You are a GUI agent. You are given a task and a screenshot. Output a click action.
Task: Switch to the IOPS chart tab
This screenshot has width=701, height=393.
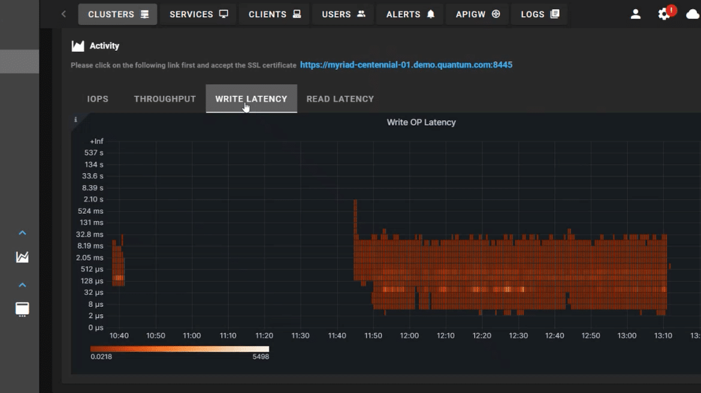point(98,99)
